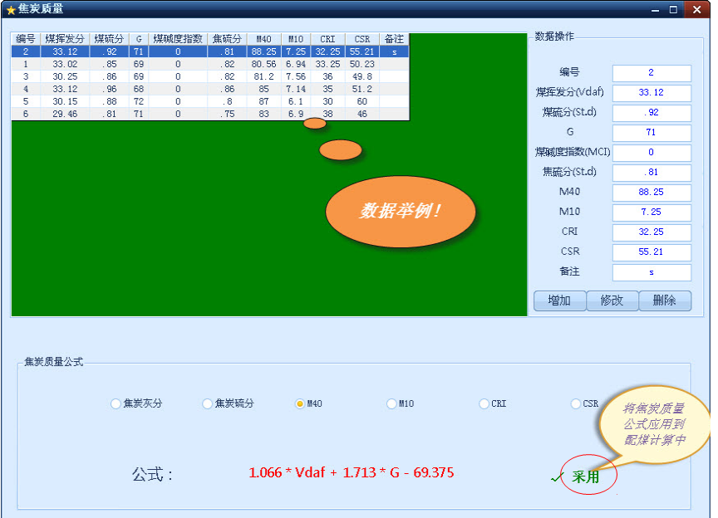718x518 pixels.
Task: Click the 修改 button
Action: (612, 301)
